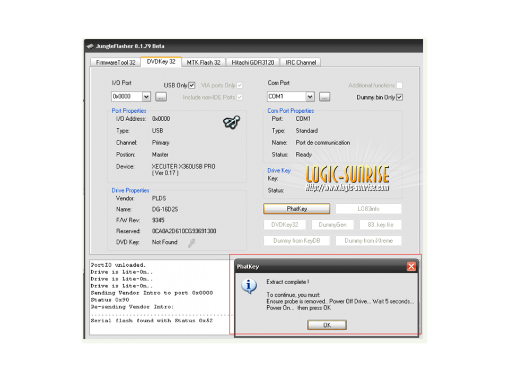Click the key icon beside DVD Key
Viewport: 509px width, 381px height.
pyautogui.click(x=191, y=243)
